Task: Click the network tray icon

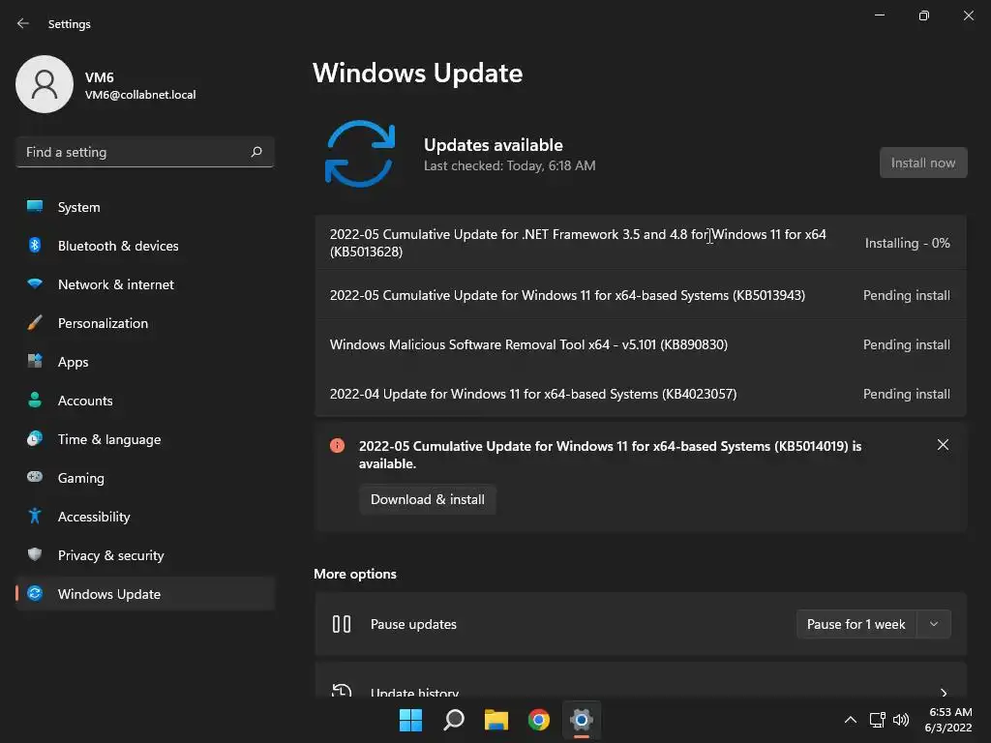Action: 877,720
